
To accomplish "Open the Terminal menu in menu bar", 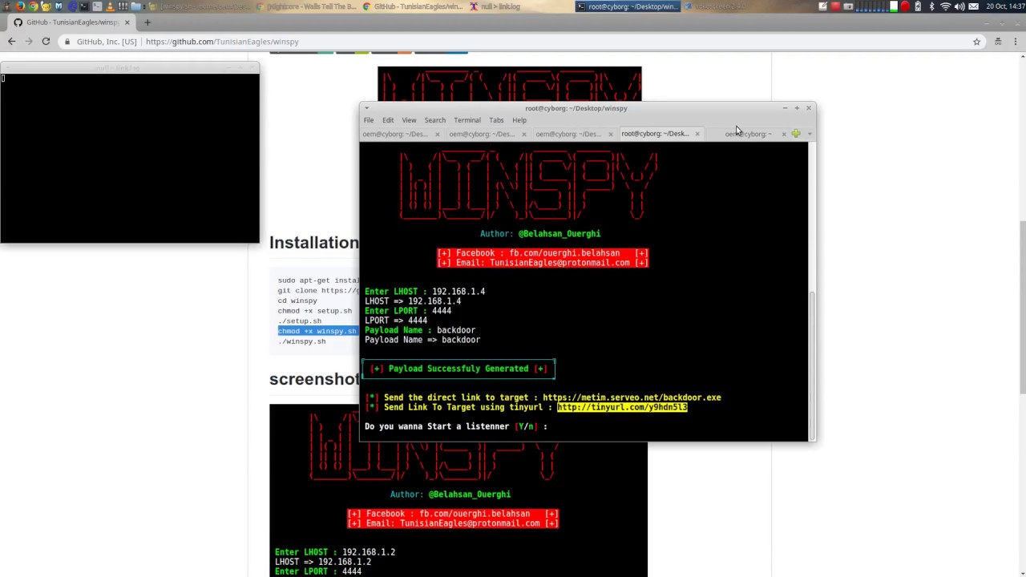I will [x=467, y=120].
